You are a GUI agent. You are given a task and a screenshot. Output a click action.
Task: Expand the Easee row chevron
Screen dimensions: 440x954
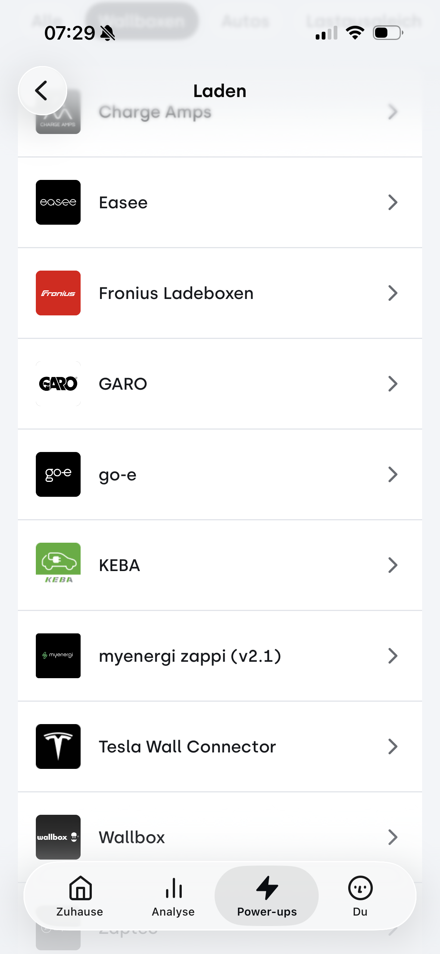pos(393,202)
